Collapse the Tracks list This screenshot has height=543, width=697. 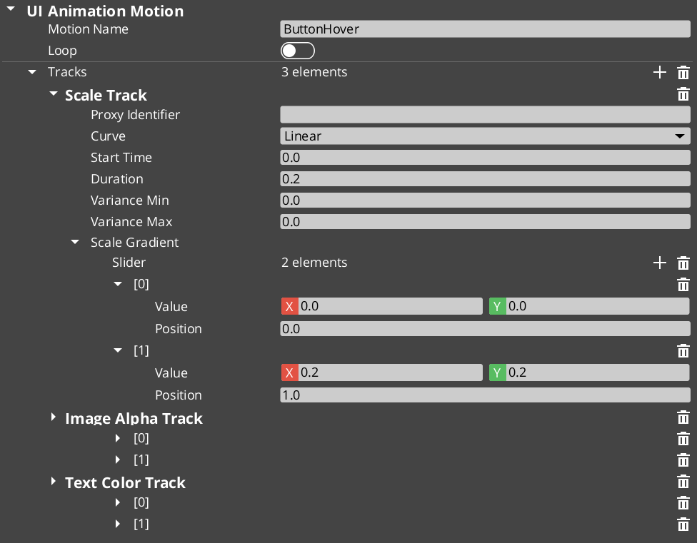[31, 72]
